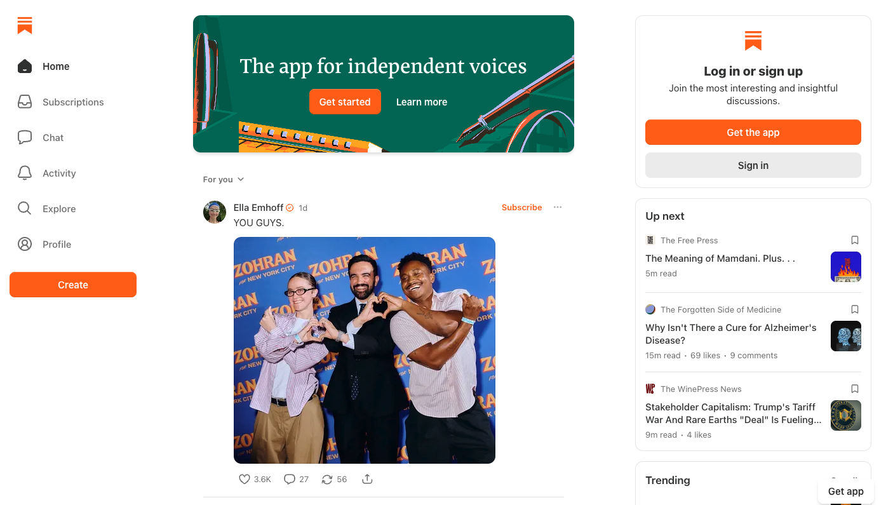The height and width of the screenshot is (505, 886).
Task: Save the Alzheimer's Disease article bookmark
Action: pyautogui.click(x=855, y=309)
